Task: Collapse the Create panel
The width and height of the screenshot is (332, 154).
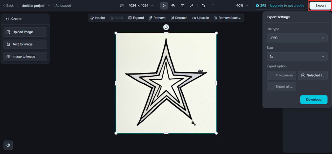Action: coord(8,19)
